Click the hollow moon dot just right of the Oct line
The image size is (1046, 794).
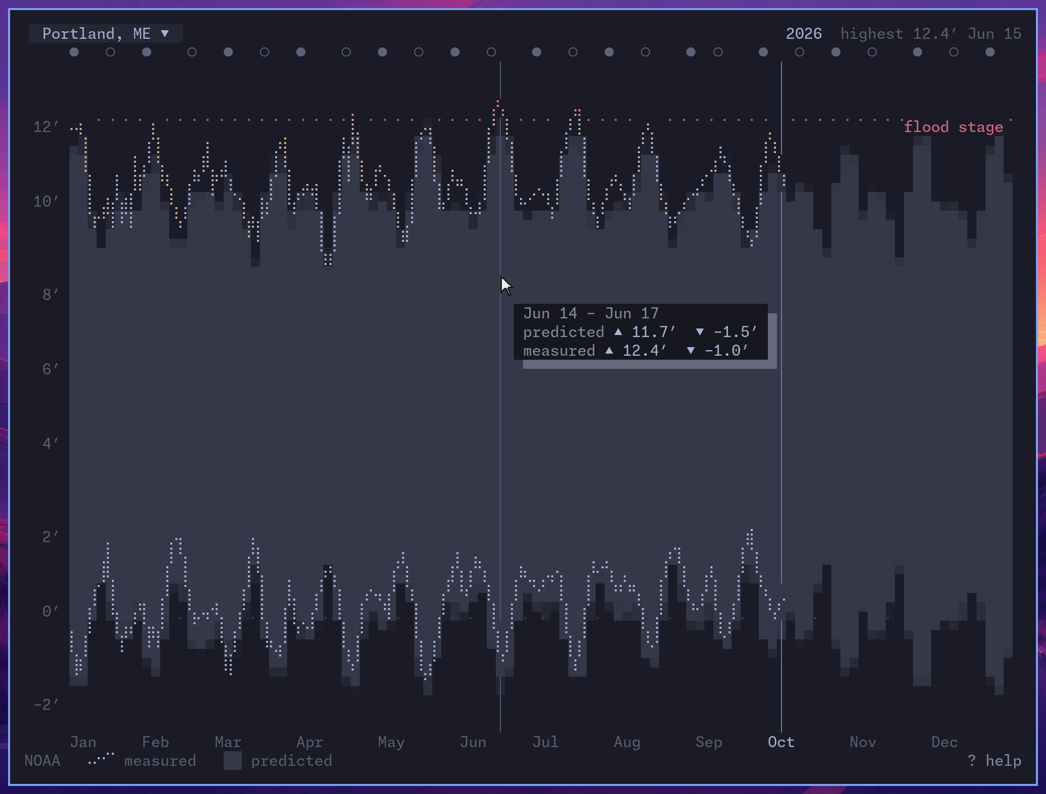(x=800, y=52)
